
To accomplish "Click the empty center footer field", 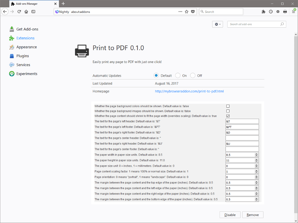I will click(x=242, y=149).
